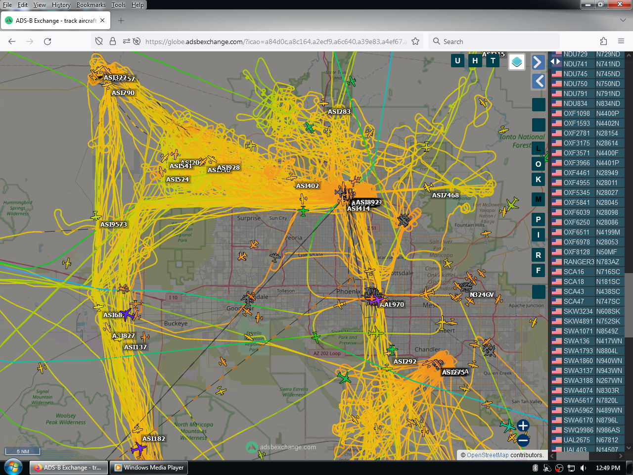Image resolution: width=633 pixels, height=475 pixels.
Task: Toggle the R map button
Action: [539, 255]
